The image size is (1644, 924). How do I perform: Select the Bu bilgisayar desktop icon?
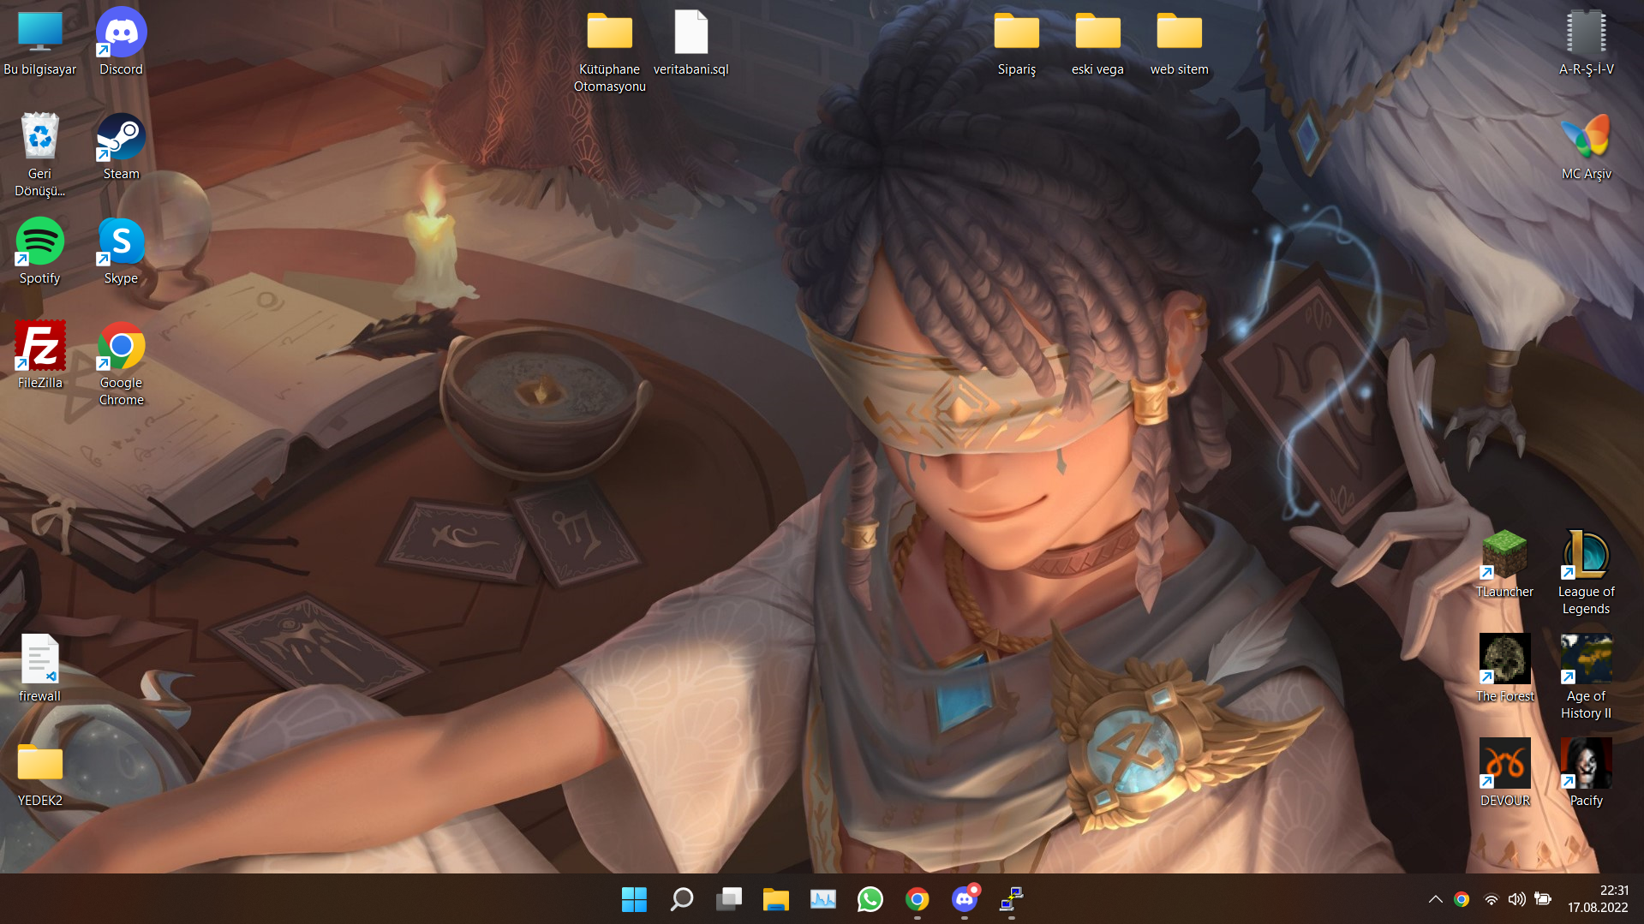(40, 43)
